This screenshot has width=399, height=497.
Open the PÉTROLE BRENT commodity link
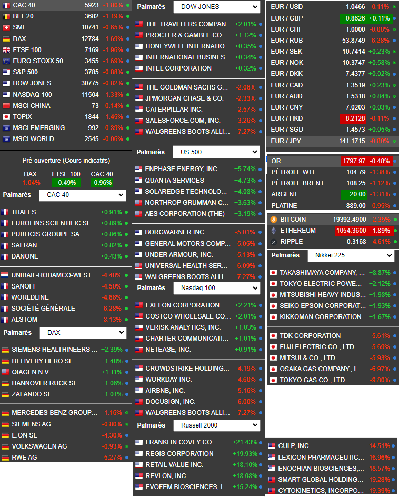[x=297, y=183]
